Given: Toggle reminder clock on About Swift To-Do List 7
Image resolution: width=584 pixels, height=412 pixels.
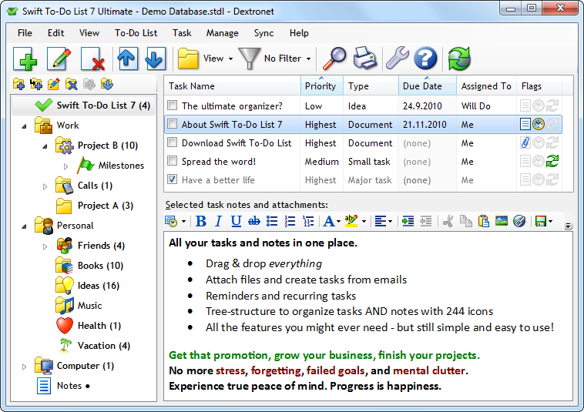Looking at the screenshot, I should click(x=539, y=124).
